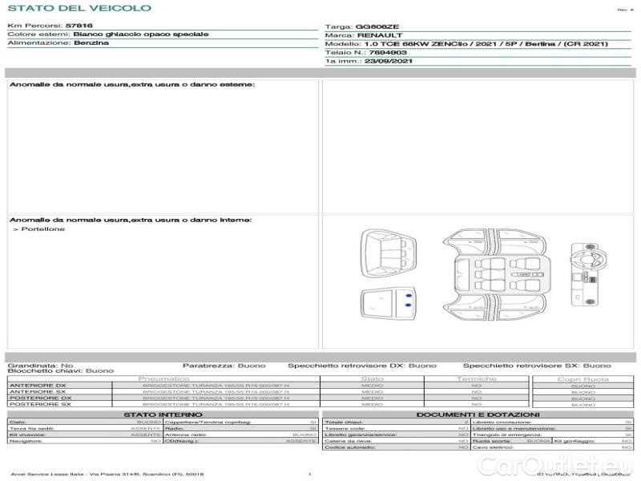
Task: Click 'Kit vivavoce:' row
Action: (85, 435)
